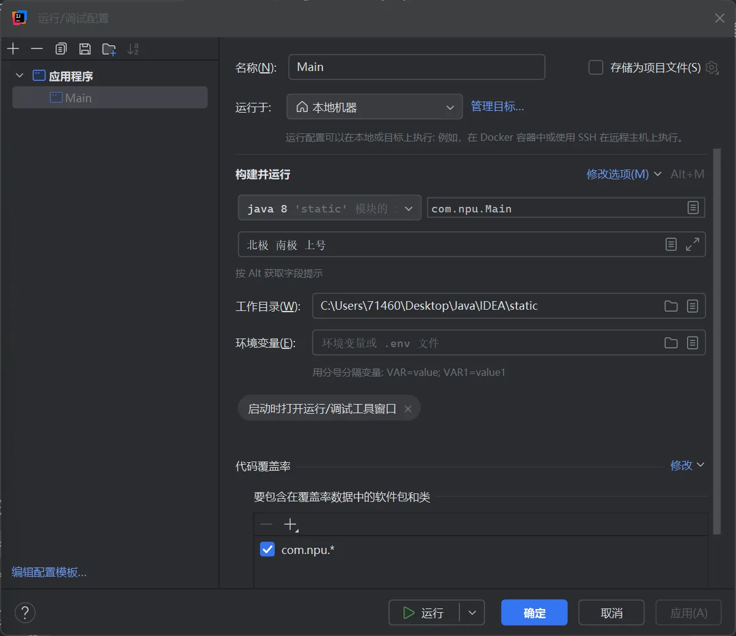
Task: Click the new folder icon in toolbar
Action: [109, 49]
